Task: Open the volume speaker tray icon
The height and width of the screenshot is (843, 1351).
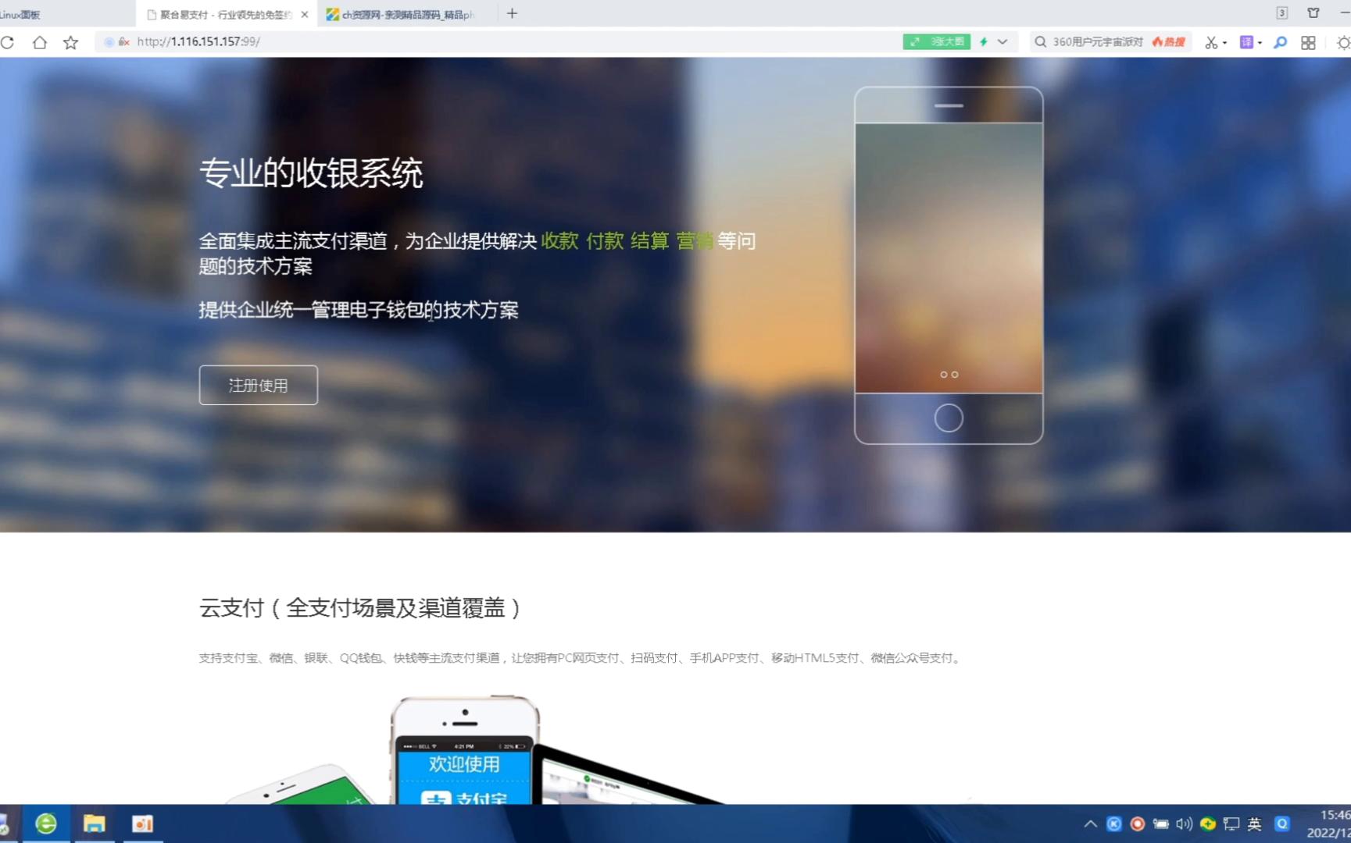Action: tap(1185, 823)
